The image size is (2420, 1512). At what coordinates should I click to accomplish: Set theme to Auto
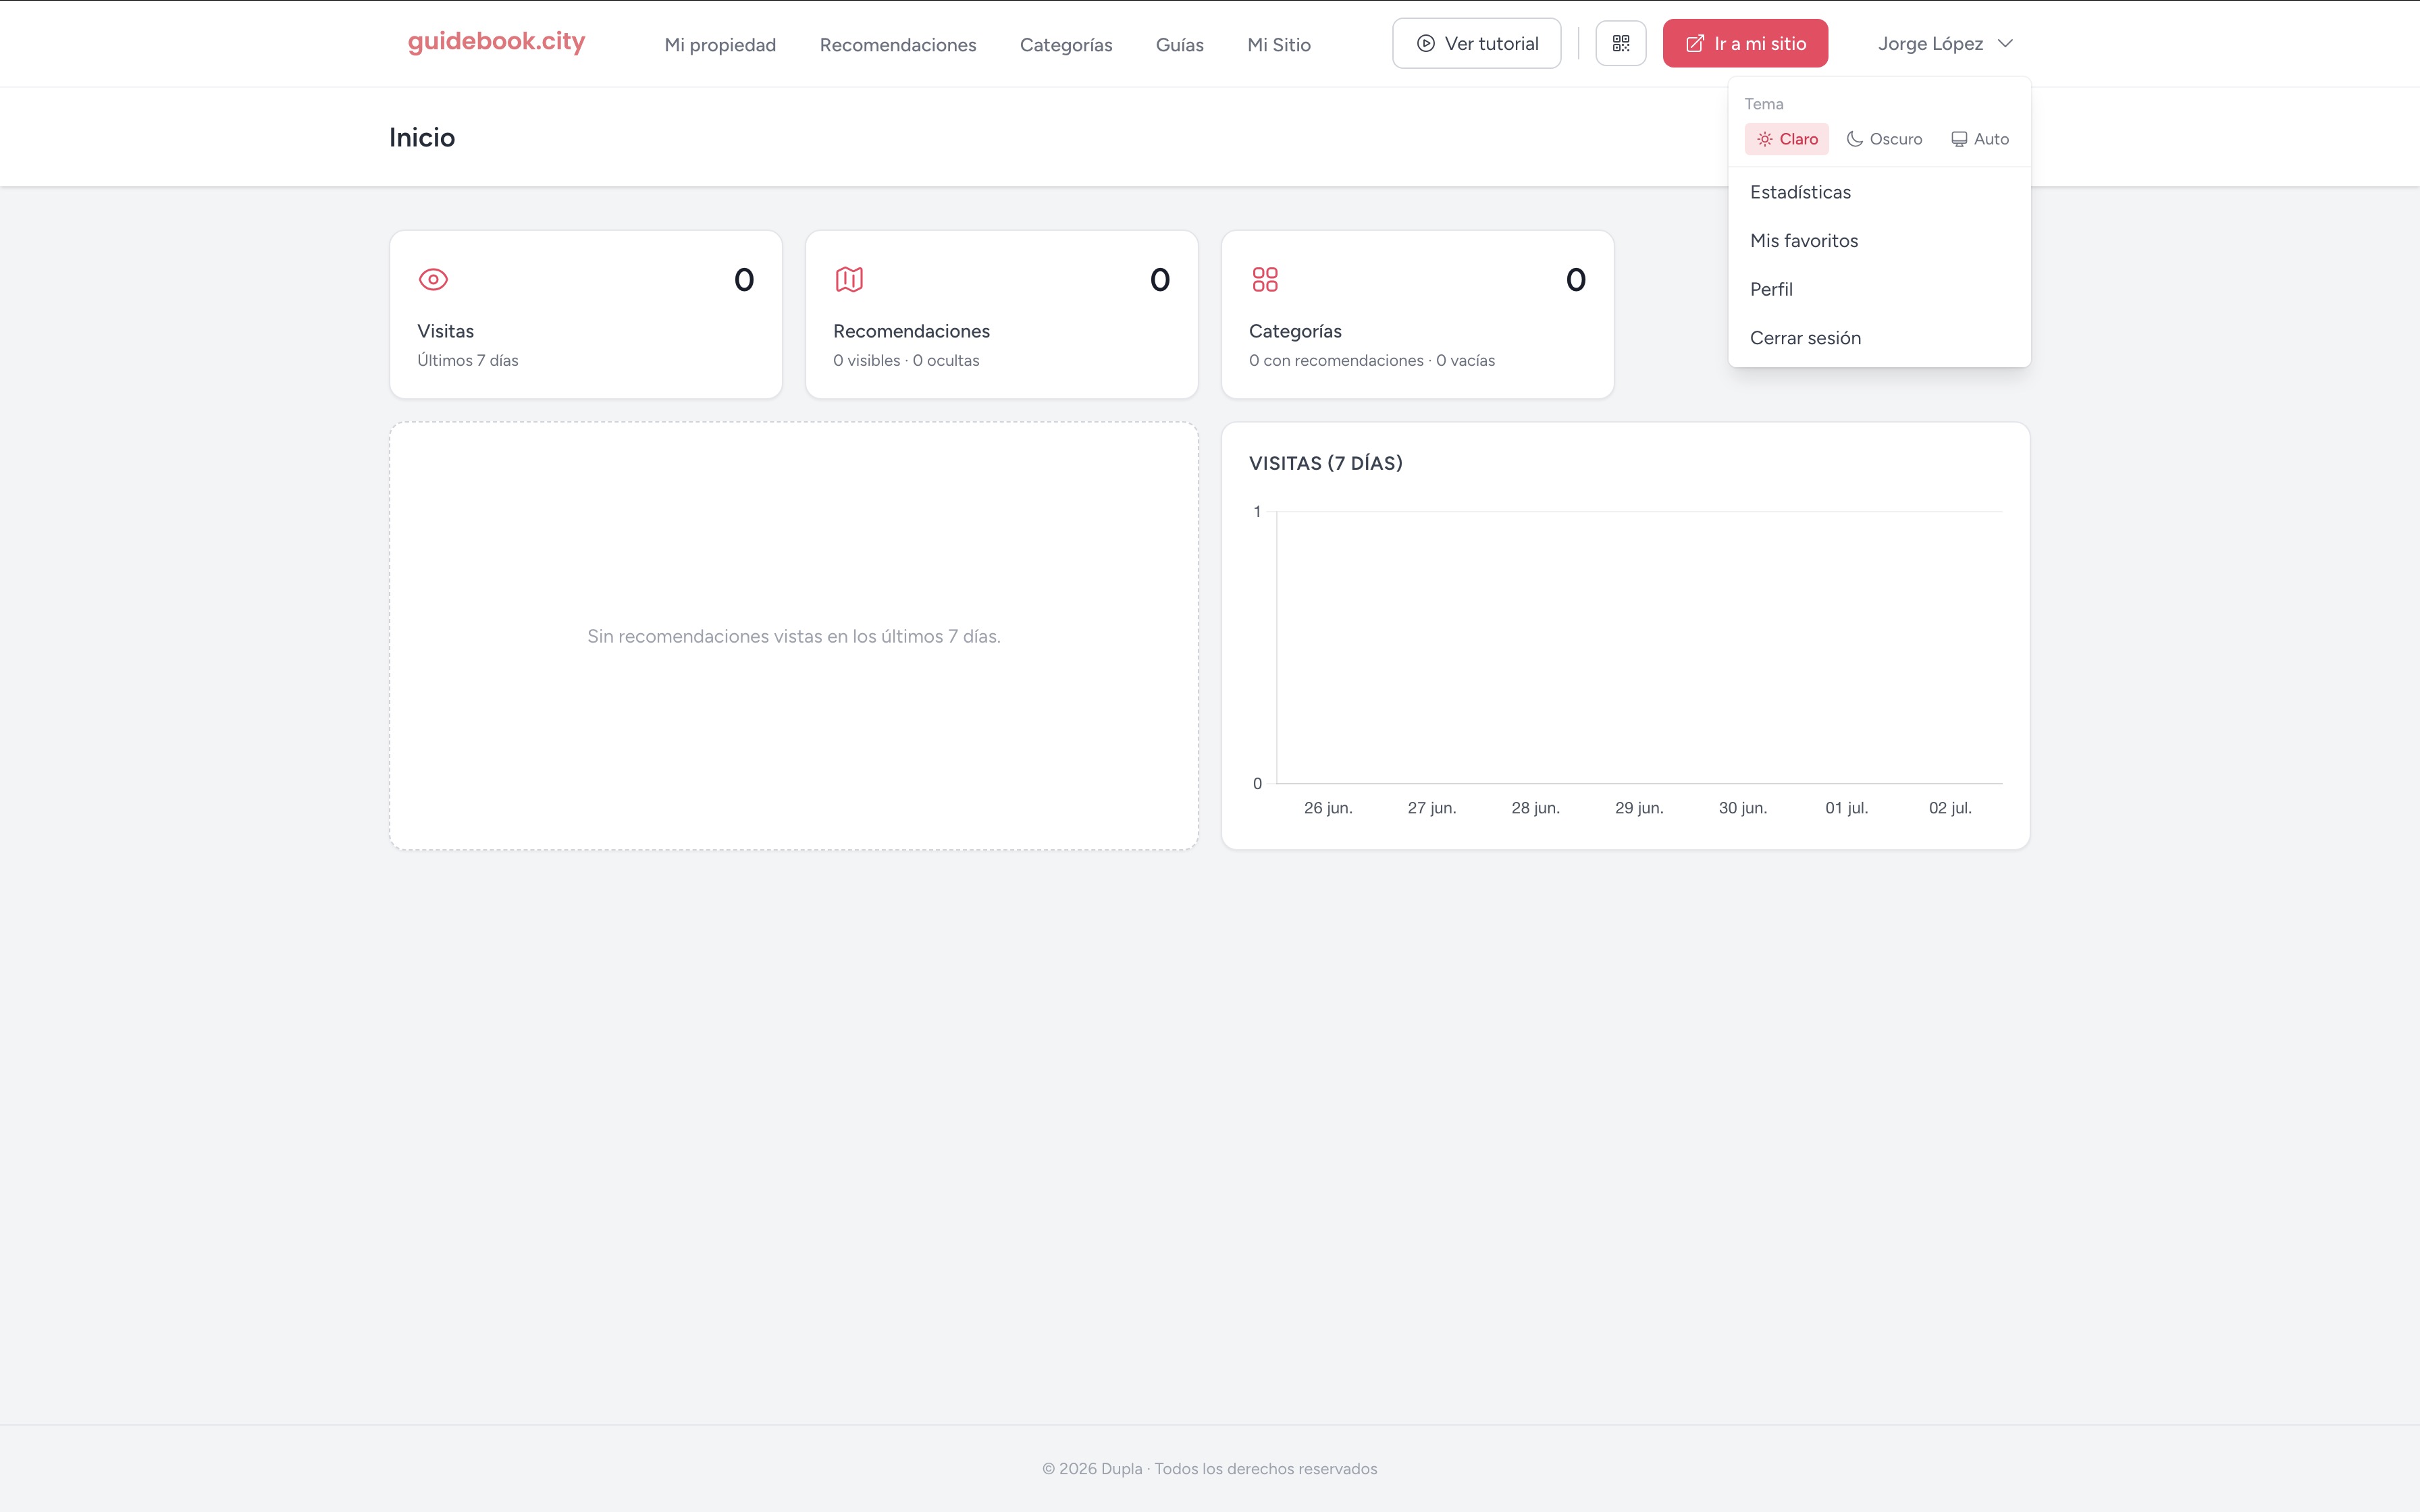(x=1980, y=139)
